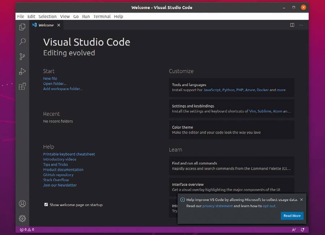Image resolution: width=325 pixels, height=235 pixels.
Task: Click the info icon in notification
Action: point(183,200)
